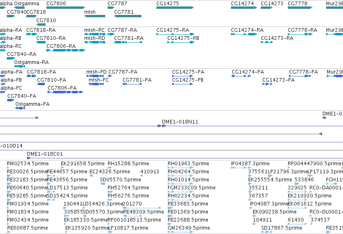Select the CG14273-RA transcript

point(267,42)
